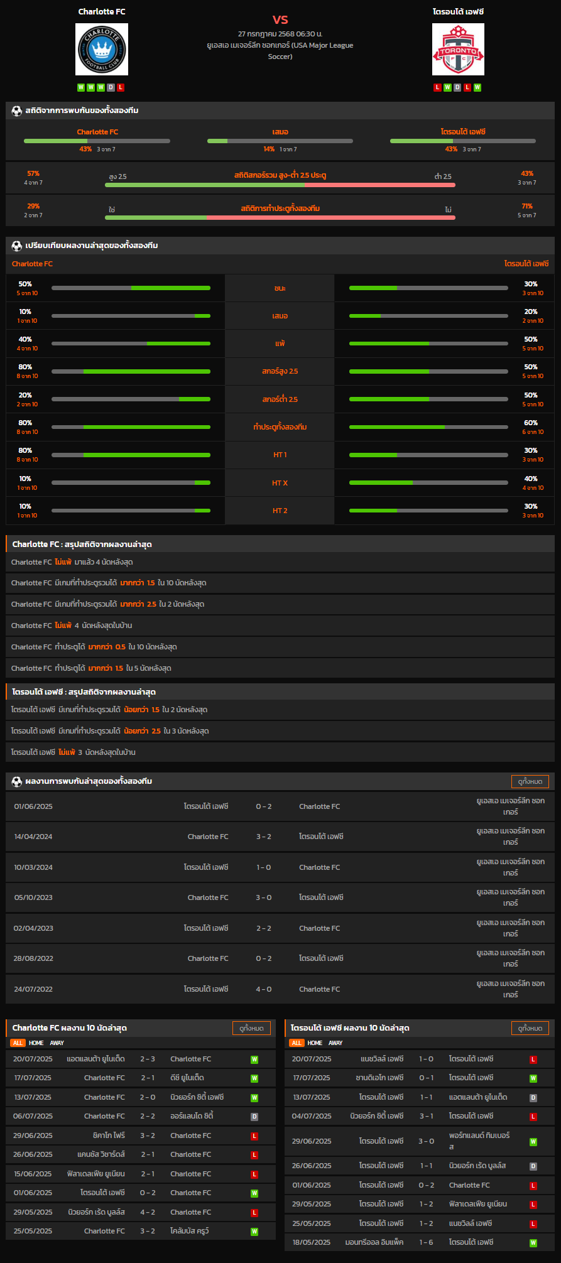This screenshot has width=561, height=1263.
Task: Click L badge in แนชวิลล์ เอฟซี 1-0 โตรอนโต้ row
Action: pyautogui.click(x=533, y=1060)
